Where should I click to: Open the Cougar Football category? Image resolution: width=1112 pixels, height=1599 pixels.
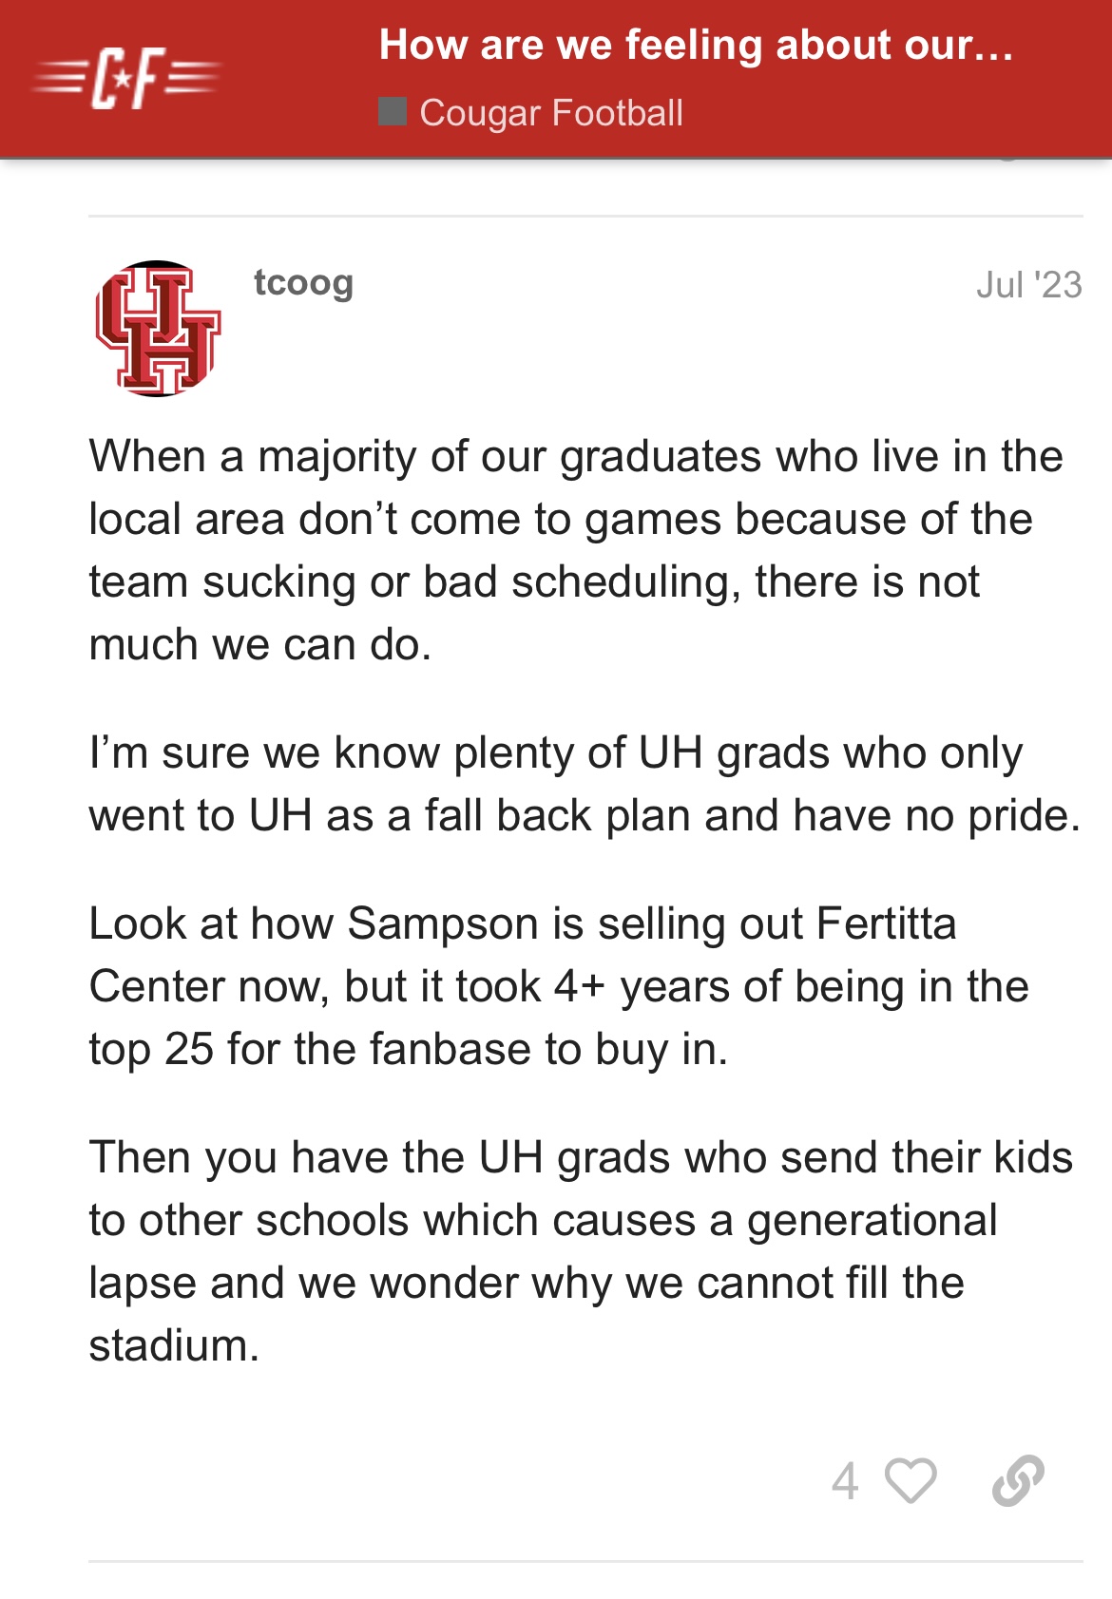tap(550, 112)
